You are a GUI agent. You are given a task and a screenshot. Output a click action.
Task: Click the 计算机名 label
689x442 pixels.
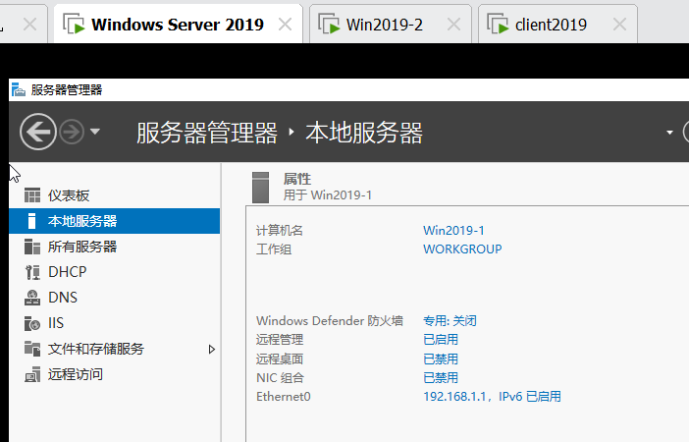point(280,231)
